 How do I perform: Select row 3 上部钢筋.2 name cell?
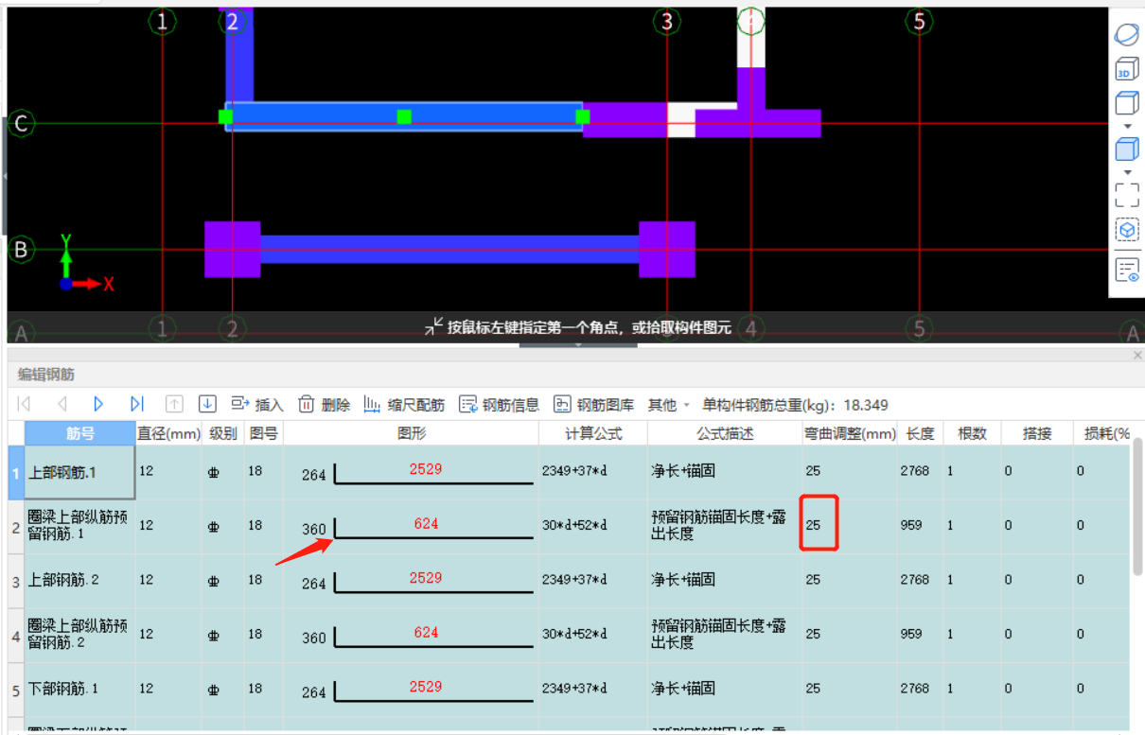80,581
